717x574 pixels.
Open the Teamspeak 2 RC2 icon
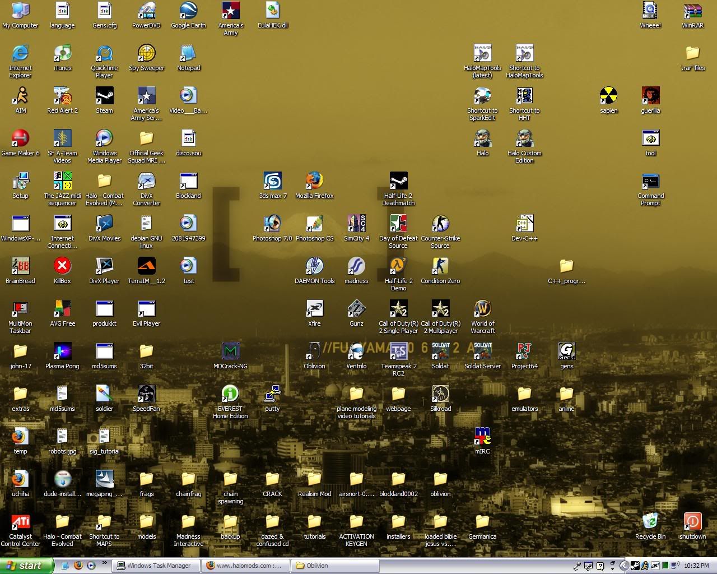point(398,359)
